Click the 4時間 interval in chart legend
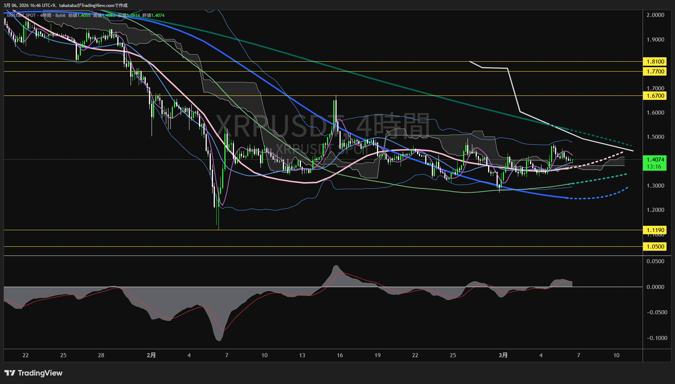675x384 pixels. pyautogui.click(x=46, y=15)
